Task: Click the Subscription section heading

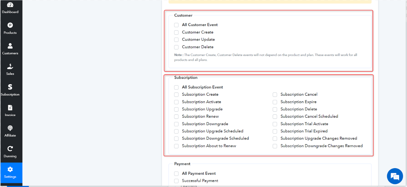Action: tap(186, 78)
